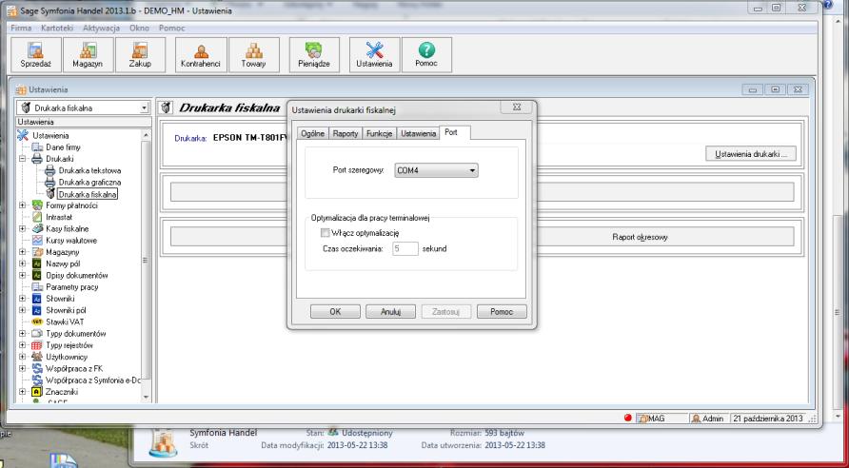Open the Okno menu
This screenshot has width=849, height=468.
(x=139, y=28)
